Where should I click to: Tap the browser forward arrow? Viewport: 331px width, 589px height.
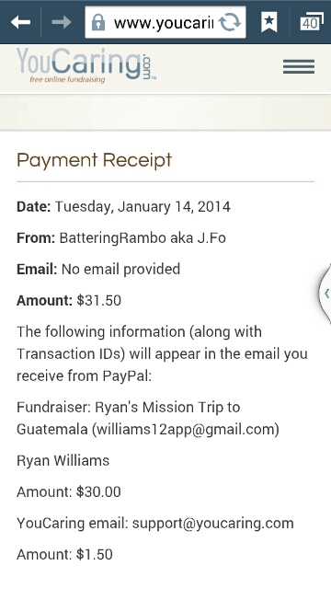62,22
